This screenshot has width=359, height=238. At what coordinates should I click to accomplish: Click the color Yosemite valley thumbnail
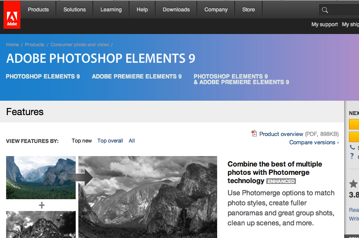pos(41,178)
